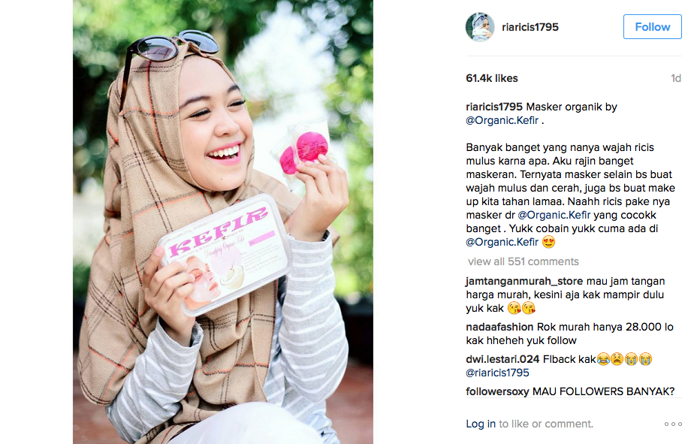Open the three-dot more options menu

[673, 424]
